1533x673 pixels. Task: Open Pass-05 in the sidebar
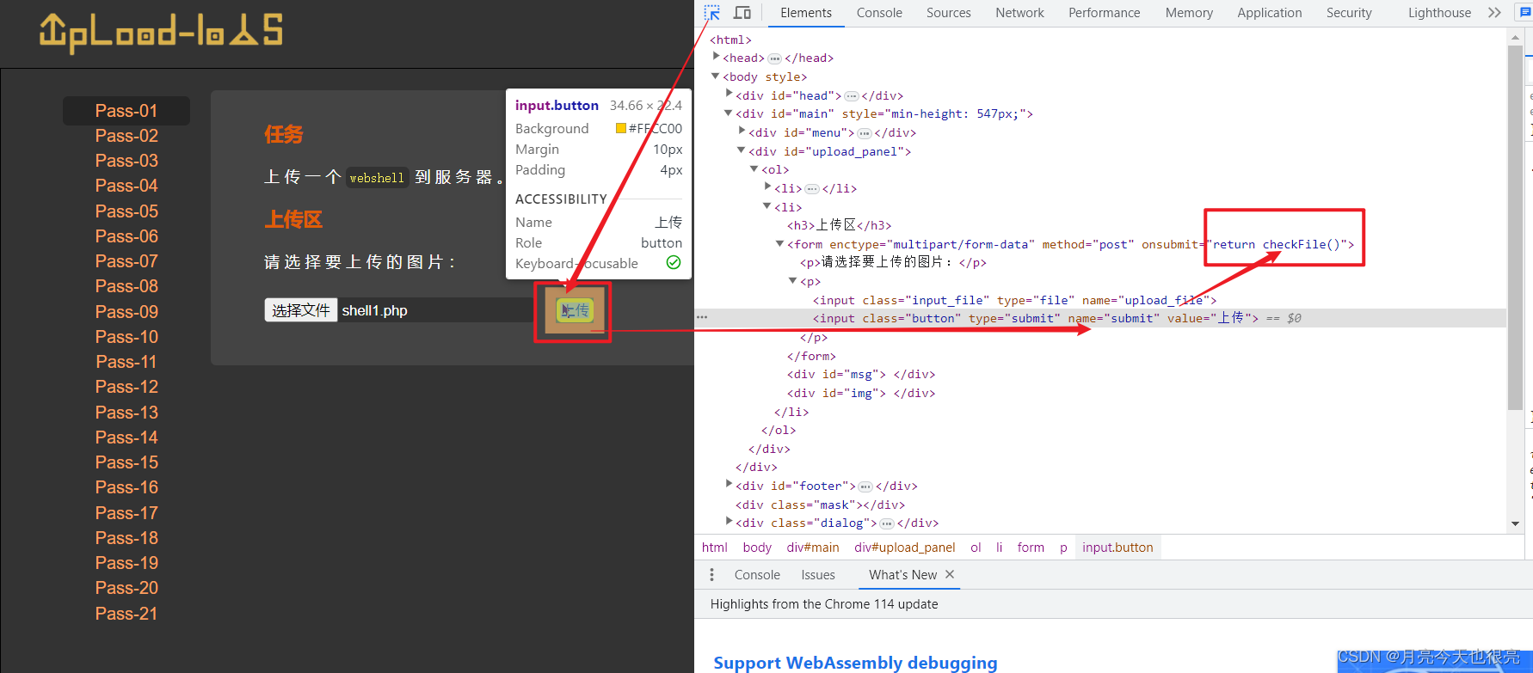click(x=126, y=211)
